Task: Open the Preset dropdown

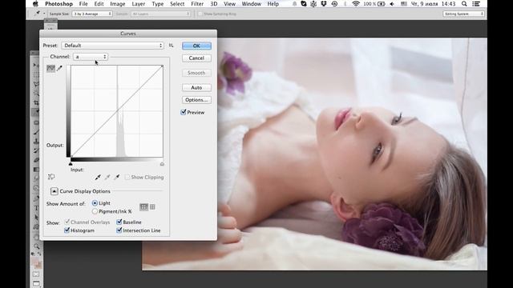Action: click(112, 46)
